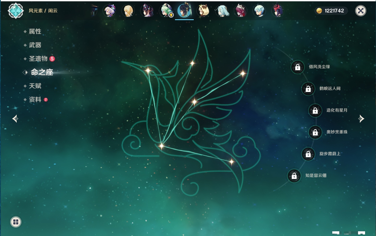Open the locked constellation 借风洗尘缘

[298, 67]
